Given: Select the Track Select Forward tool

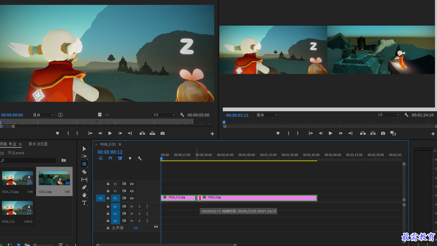Looking at the screenshot, I should [x=84, y=156].
